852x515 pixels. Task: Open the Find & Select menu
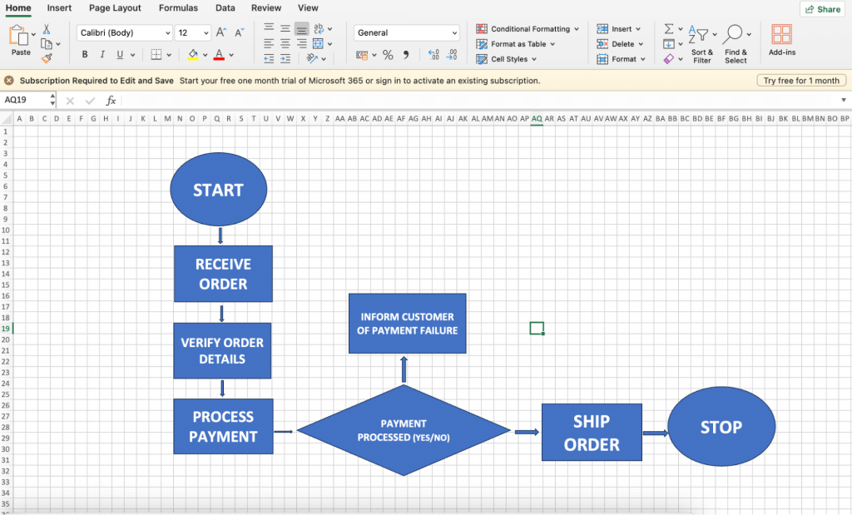736,44
